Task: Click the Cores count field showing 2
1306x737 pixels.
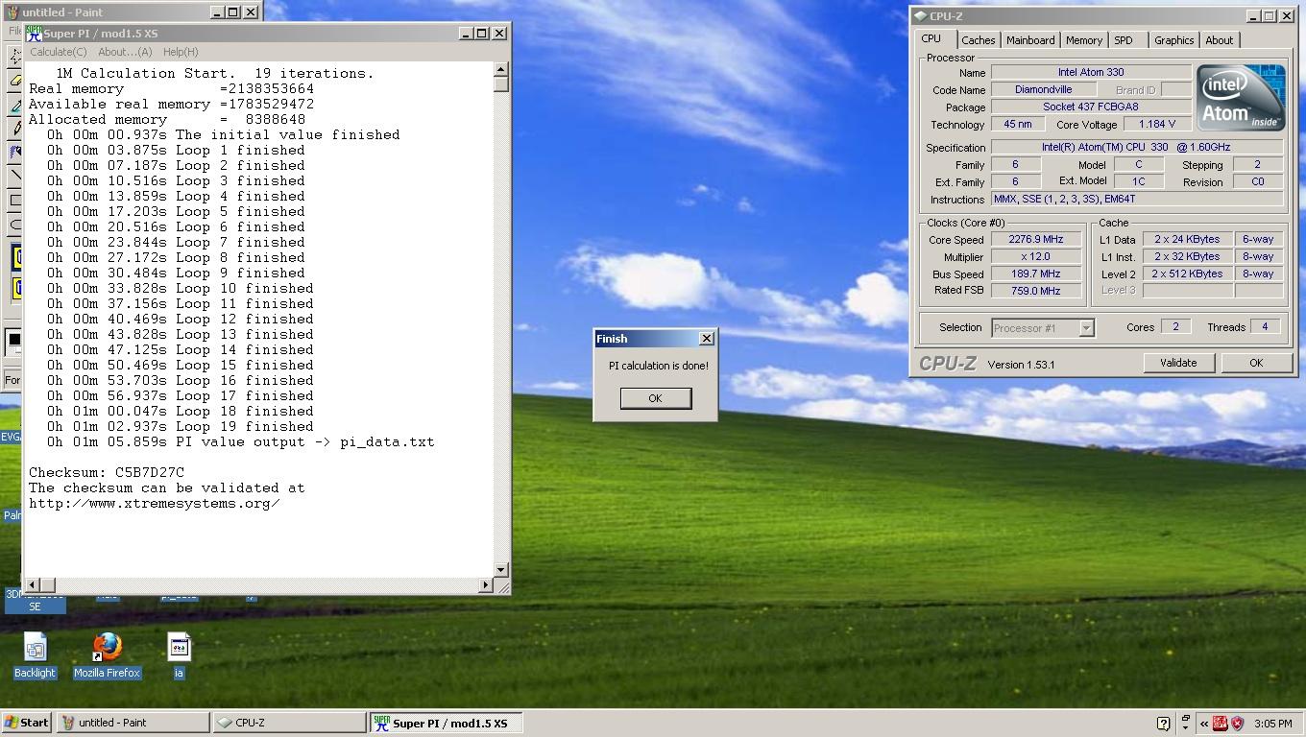Action: pos(1175,326)
